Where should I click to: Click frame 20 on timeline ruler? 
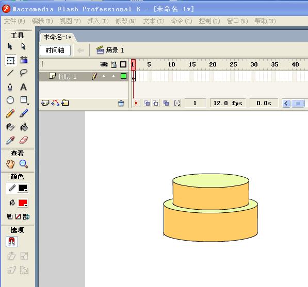(213, 64)
